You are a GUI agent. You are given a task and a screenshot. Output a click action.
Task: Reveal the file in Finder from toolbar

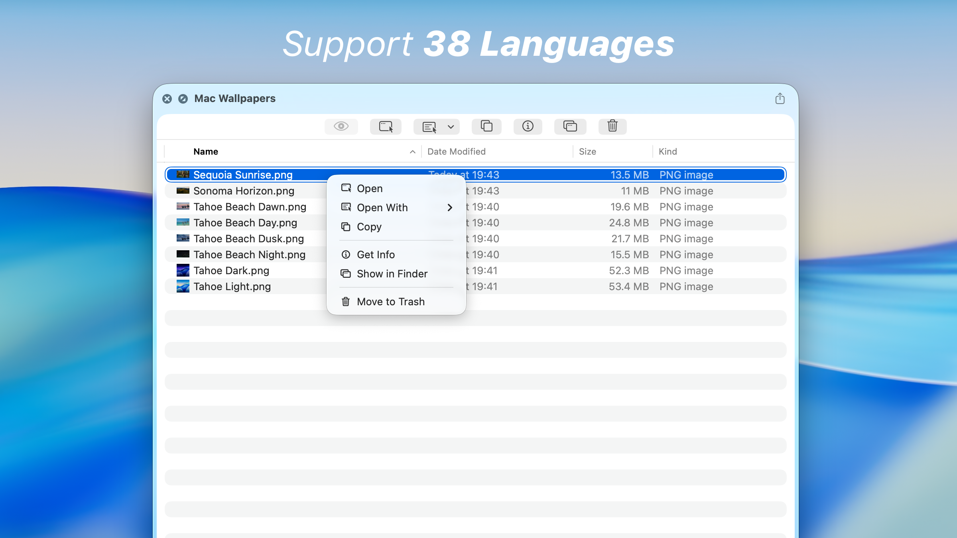click(570, 126)
